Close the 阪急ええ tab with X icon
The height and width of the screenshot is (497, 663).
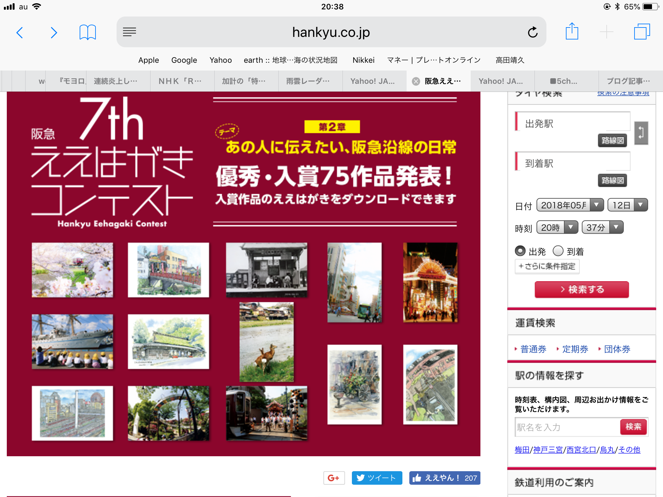(x=416, y=81)
